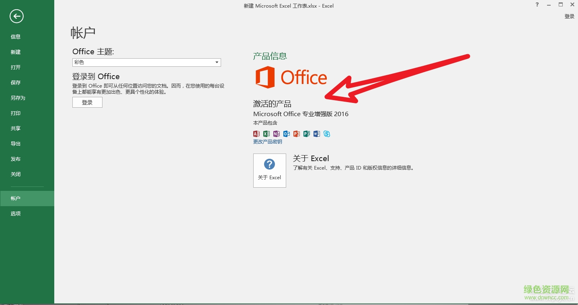The width and height of the screenshot is (578, 305).
Task: Click the Outlook product icon
Action: click(287, 134)
